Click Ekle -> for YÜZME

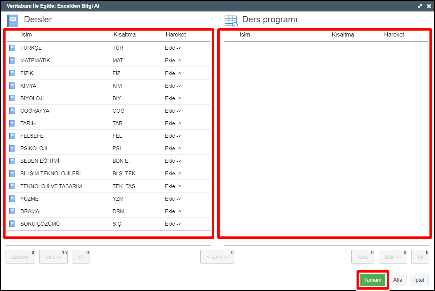(173, 199)
